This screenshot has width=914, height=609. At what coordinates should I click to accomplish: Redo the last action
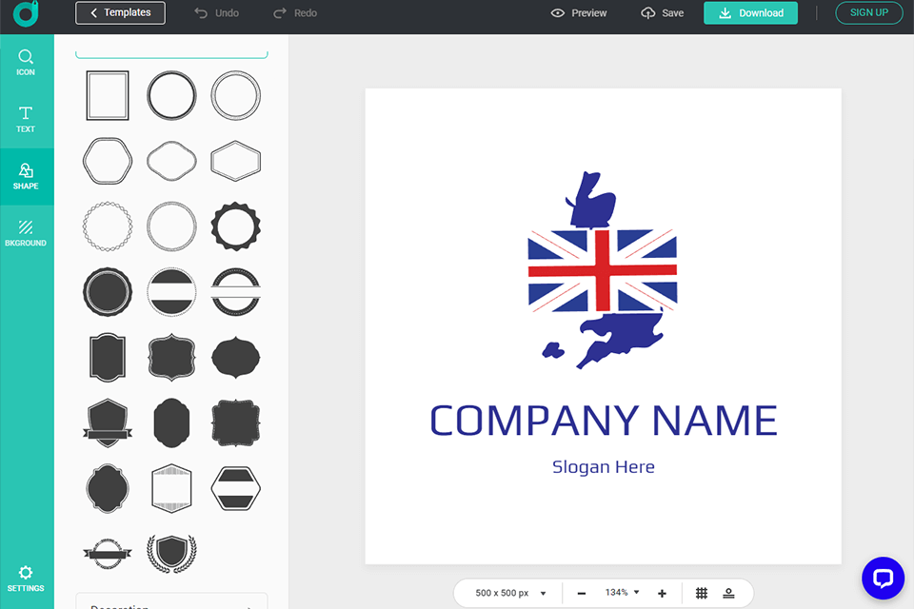pyautogui.click(x=295, y=12)
